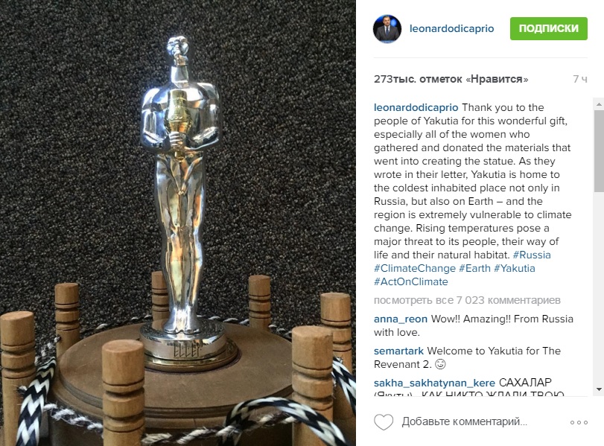The height and width of the screenshot is (446, 604).
Task: Open semartark commenter profile
Action: click(x=398, y=351)
